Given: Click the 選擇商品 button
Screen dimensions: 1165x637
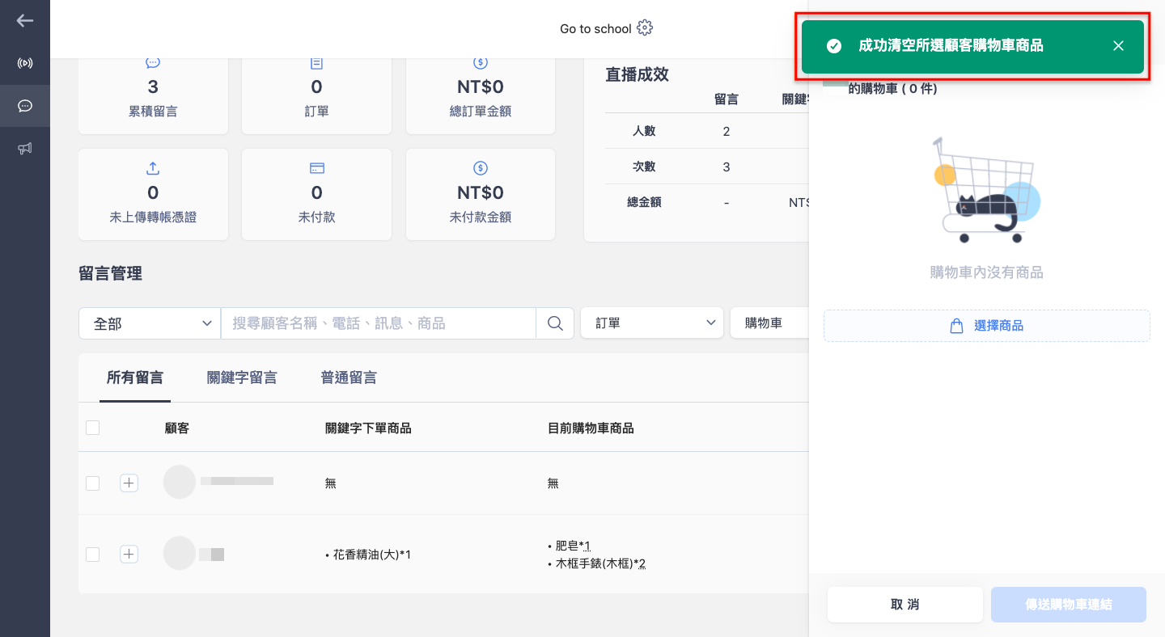Looking at the screenshot, I should coord(987,326).
